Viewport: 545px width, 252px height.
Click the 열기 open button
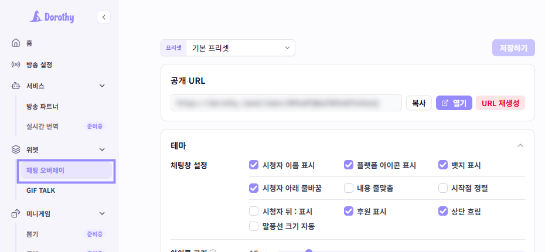(x=454, y=103)
